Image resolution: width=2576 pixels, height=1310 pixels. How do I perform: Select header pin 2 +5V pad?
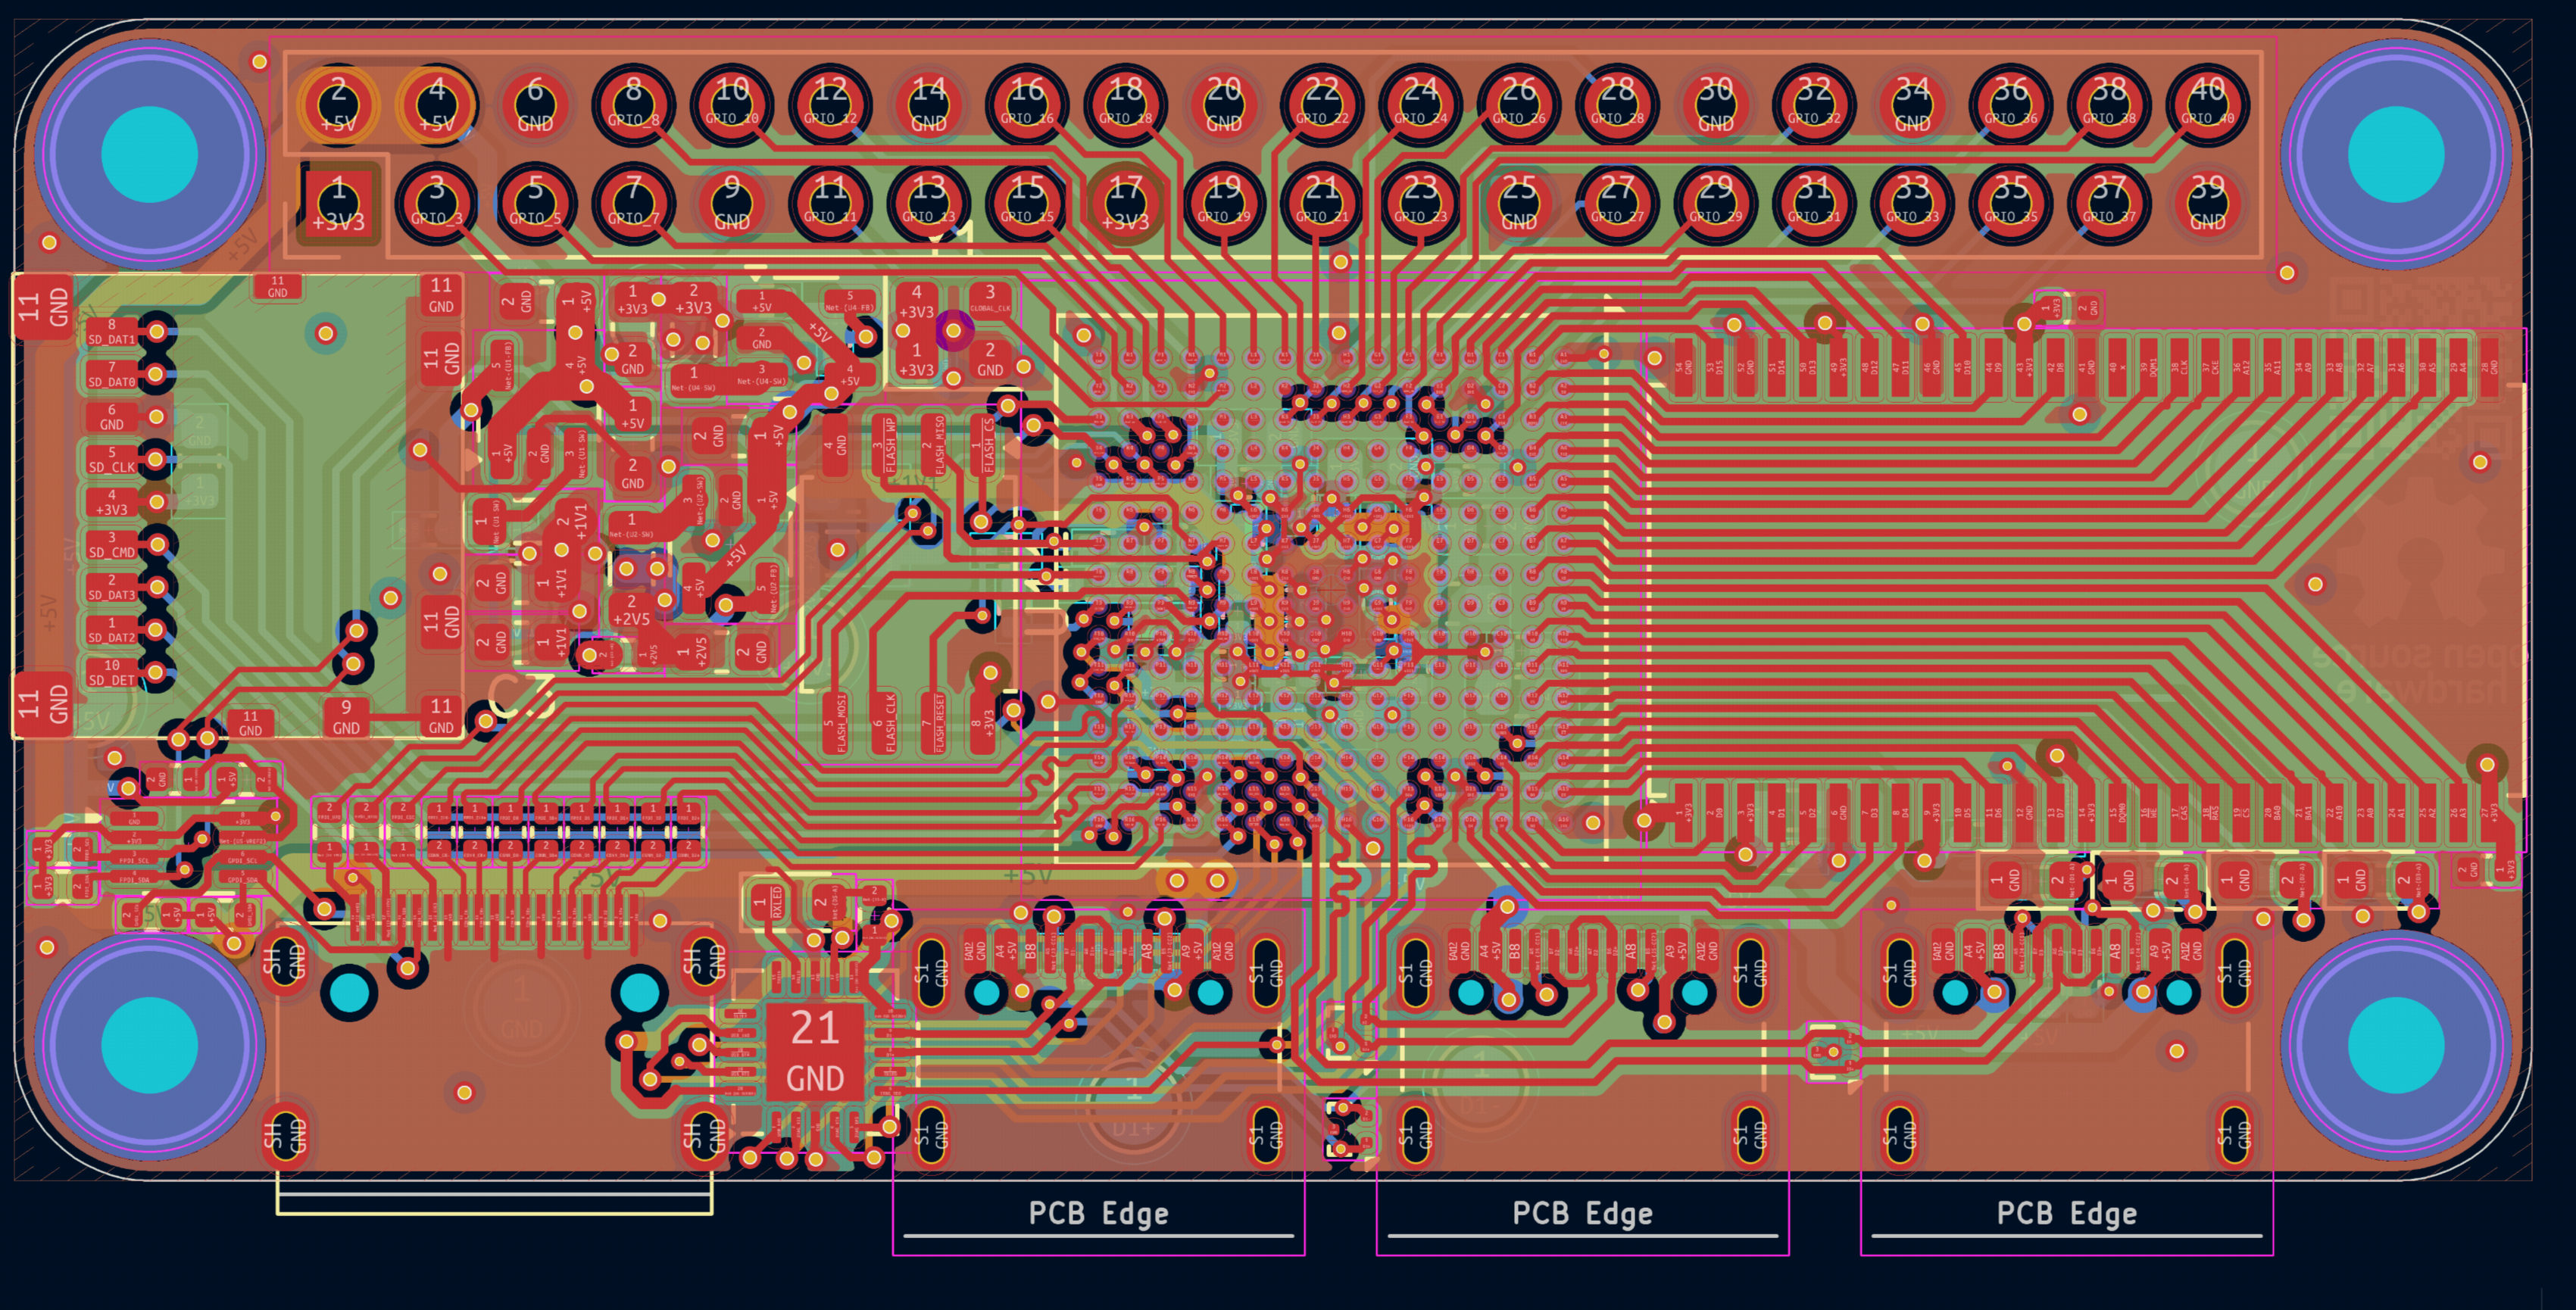click(338, 104)
